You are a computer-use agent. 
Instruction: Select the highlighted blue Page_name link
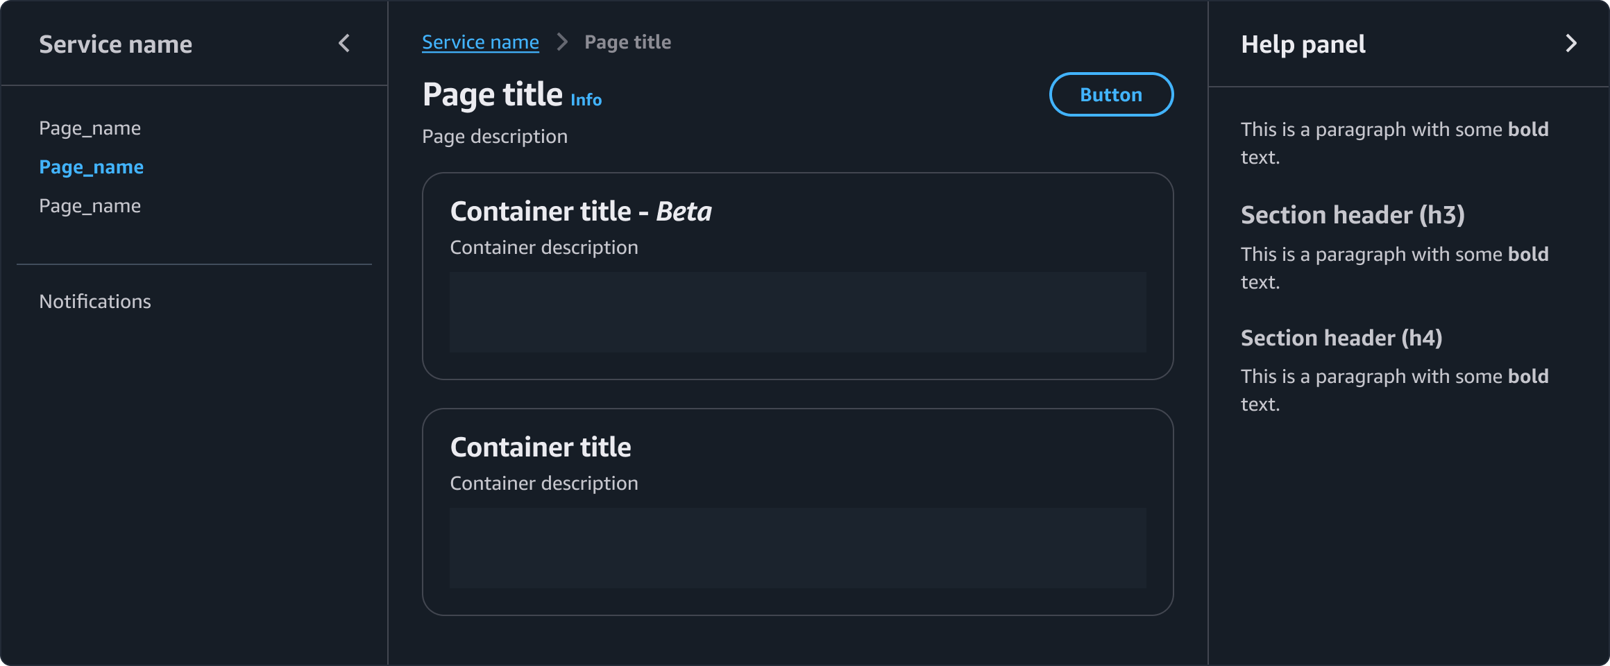[x=92, y=167]
